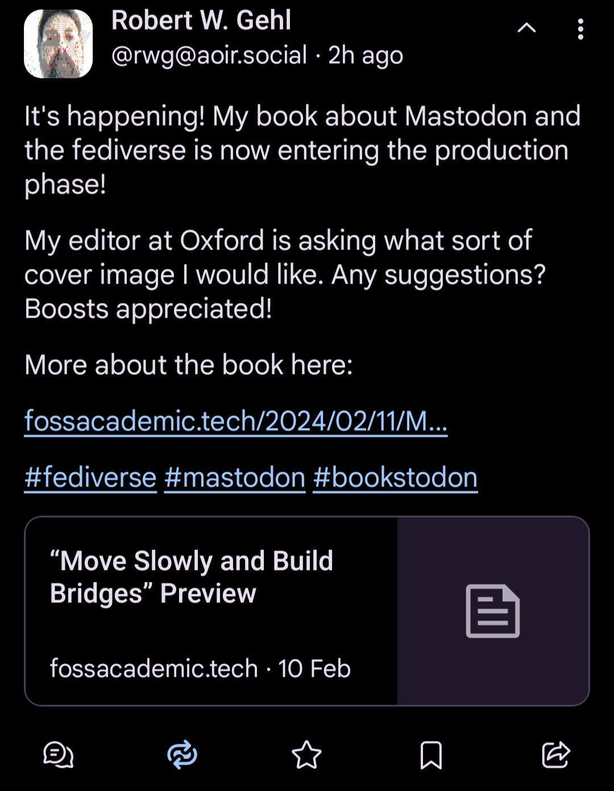614x791 pixels.
Task: Collapse the post with the chevron arrow
Action: point(526,28)
